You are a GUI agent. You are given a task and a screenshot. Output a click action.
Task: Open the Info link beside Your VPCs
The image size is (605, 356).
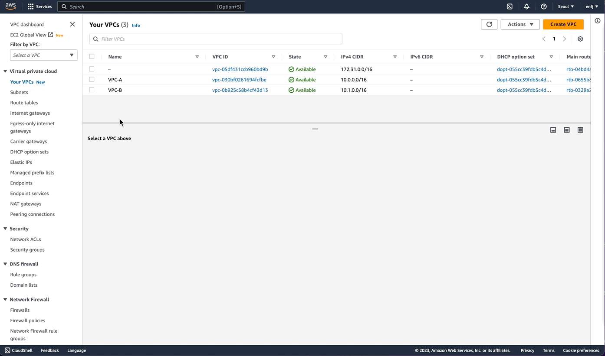(x=136, y=25)
